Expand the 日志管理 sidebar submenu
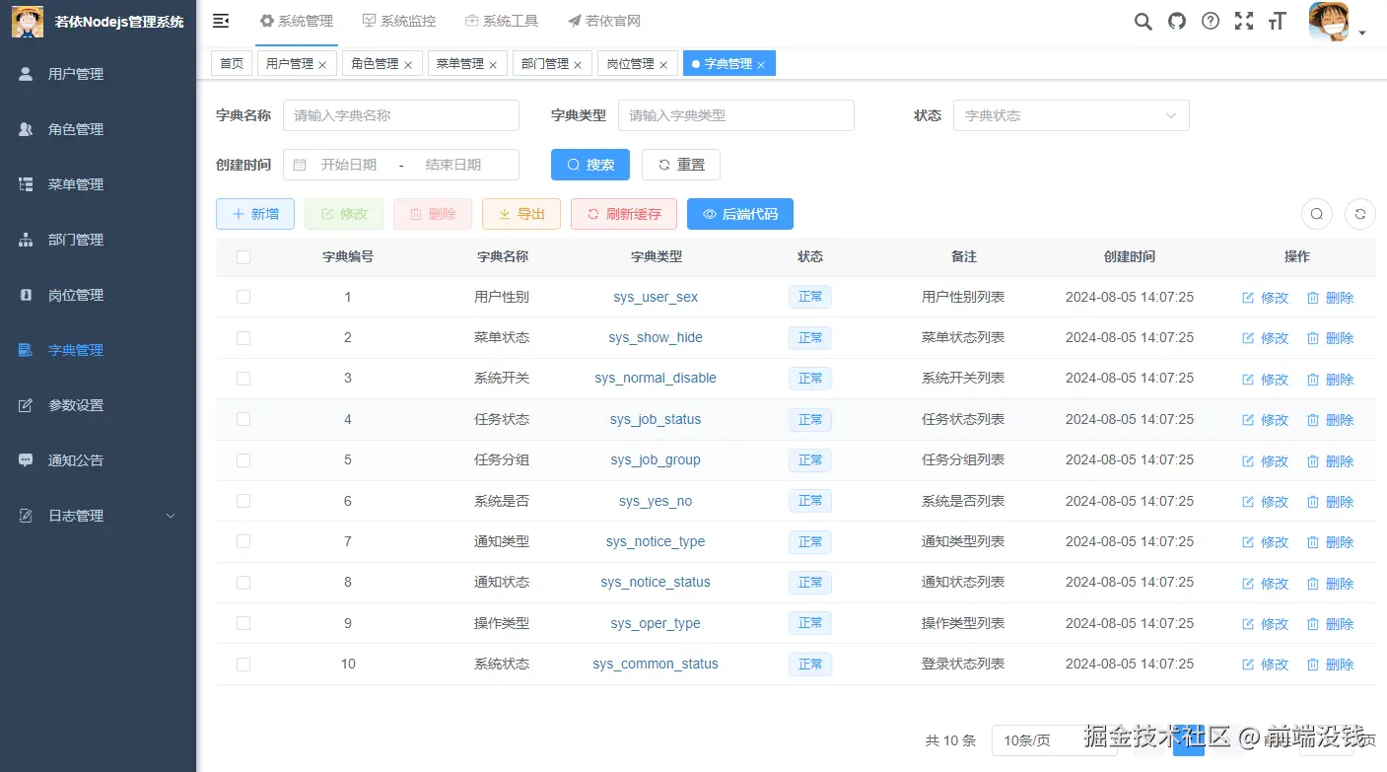Viewport: 1387px width, 772px height. click(x=98, y=516)
